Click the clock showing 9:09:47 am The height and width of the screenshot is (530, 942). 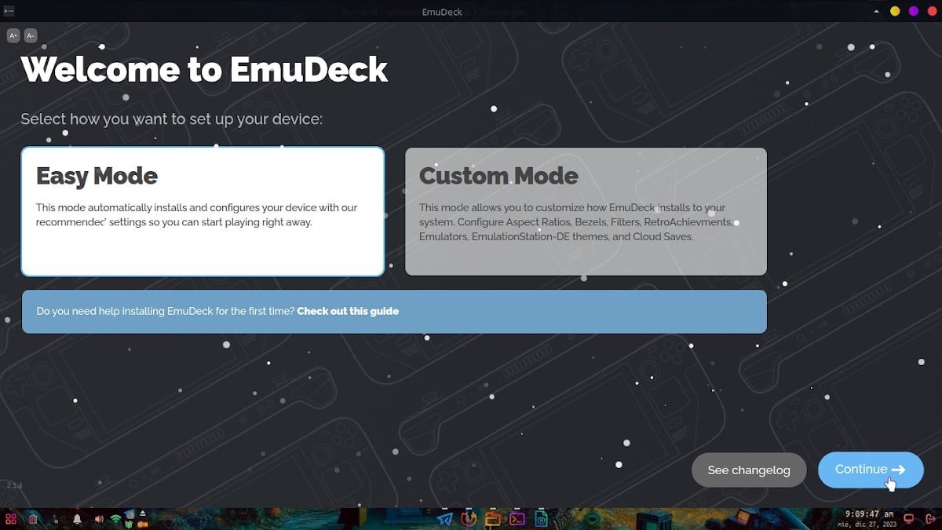pos(869,514)
